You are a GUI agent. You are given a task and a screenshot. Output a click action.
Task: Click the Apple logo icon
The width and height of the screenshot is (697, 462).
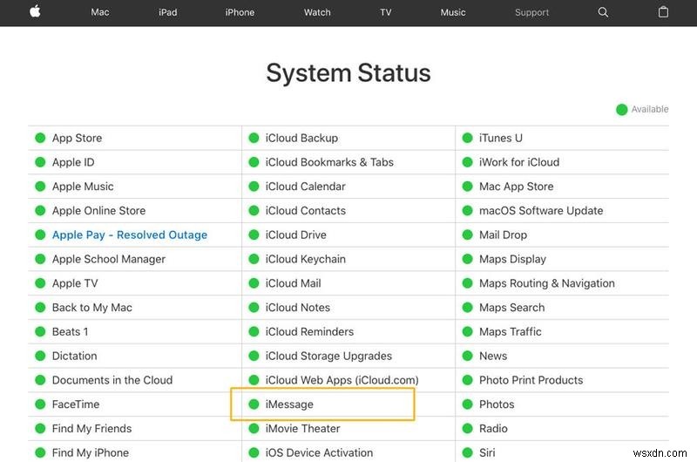tap(36, 12)
